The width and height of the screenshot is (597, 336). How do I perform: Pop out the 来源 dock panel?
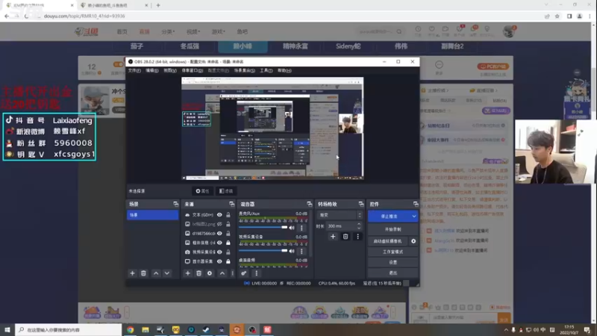[x=231, y=204]
